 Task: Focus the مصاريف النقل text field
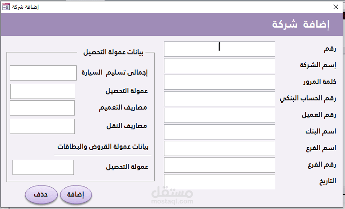(42, 126)
